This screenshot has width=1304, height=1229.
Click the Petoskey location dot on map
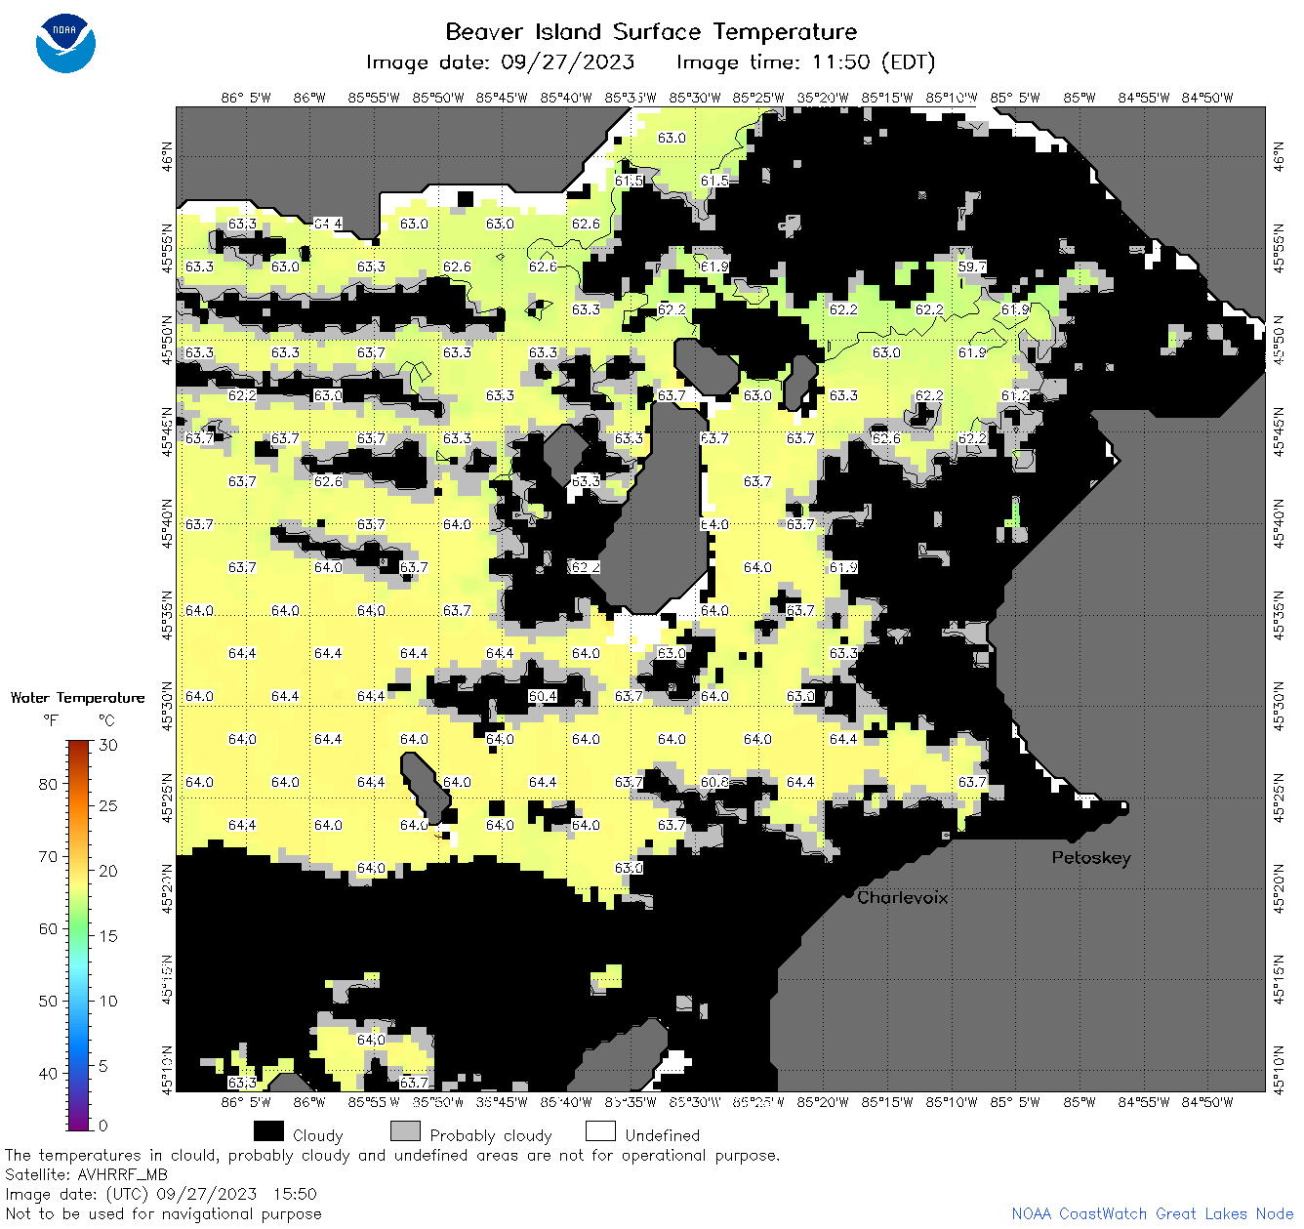click(1072, 838)
